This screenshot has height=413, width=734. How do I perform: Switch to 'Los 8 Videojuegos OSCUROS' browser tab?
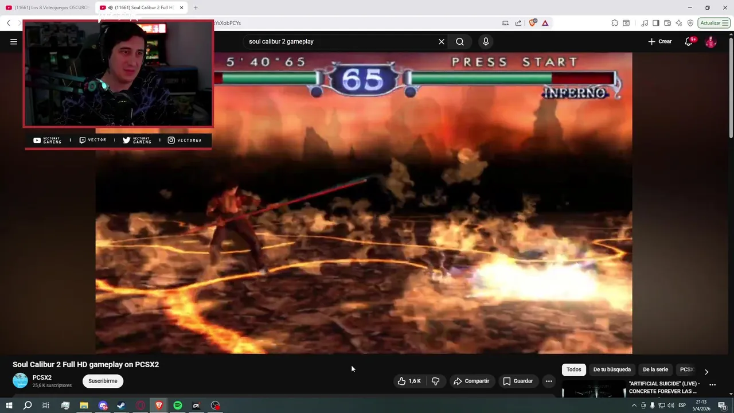coord(47,7)
